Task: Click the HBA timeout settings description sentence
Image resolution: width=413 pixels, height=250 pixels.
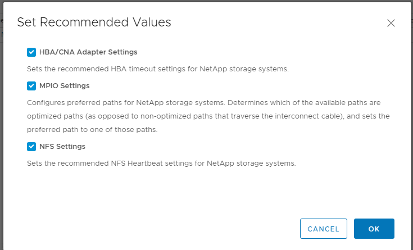Action: [x=158, y=69]
